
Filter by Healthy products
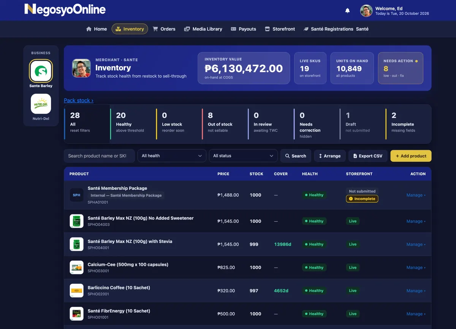tap(133, 124)
